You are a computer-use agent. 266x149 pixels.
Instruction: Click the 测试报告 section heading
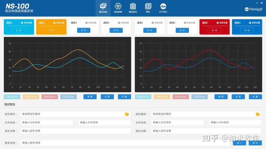click(10, 104)
